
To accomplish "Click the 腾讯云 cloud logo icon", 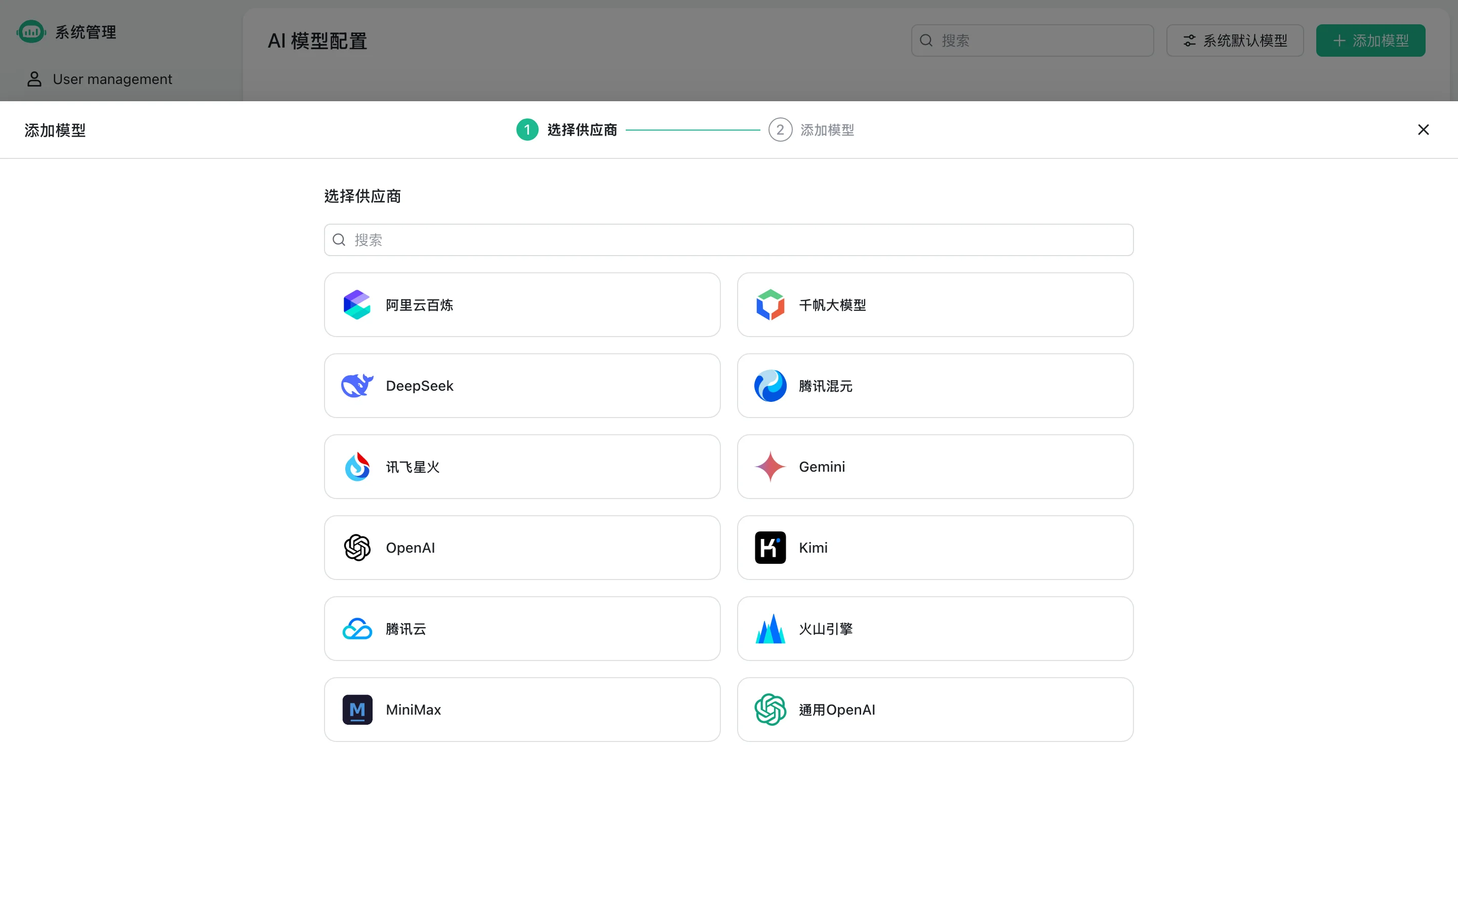I will click(357, 629).
